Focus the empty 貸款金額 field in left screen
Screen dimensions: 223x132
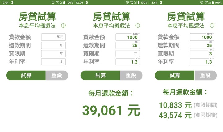click(x=53, y=37)
